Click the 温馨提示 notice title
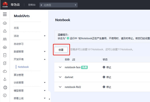 [63, 35]
